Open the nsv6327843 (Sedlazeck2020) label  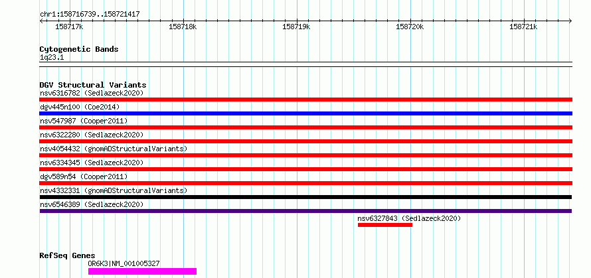click(x=409, y=218)
